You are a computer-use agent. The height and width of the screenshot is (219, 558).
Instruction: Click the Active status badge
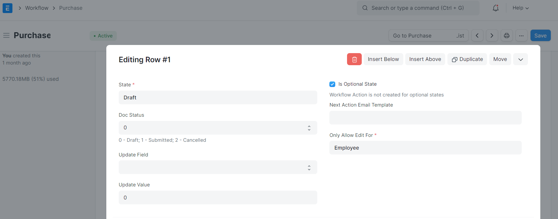[x=103, y=36]
